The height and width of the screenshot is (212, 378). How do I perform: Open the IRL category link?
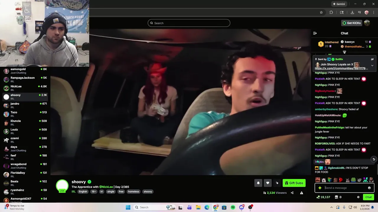pyautogui.click(x=74, y=192)
